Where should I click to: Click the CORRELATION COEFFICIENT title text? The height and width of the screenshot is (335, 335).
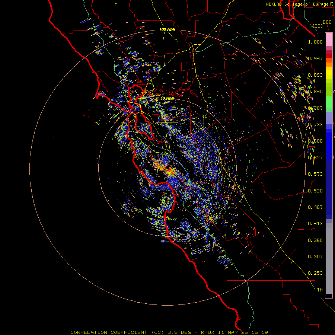coord(109,332)
